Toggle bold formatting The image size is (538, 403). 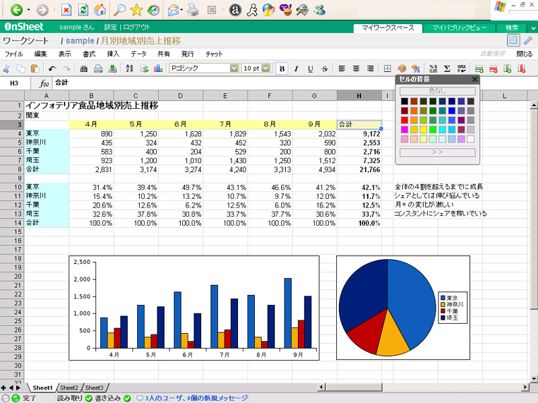282,69
